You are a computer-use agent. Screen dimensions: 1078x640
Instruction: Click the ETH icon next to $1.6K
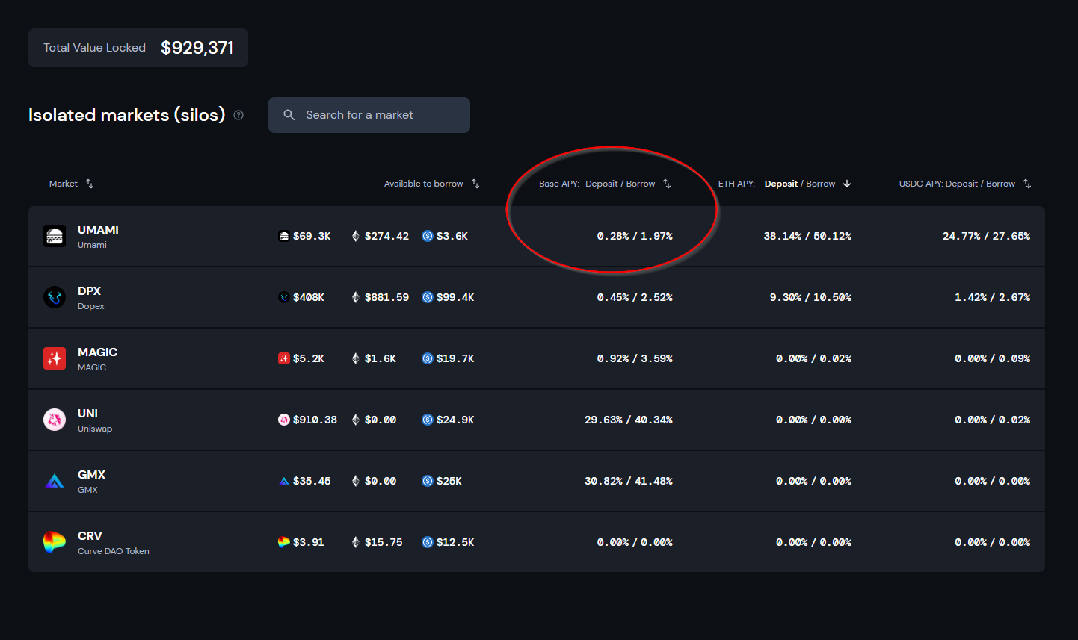[356, 358]
